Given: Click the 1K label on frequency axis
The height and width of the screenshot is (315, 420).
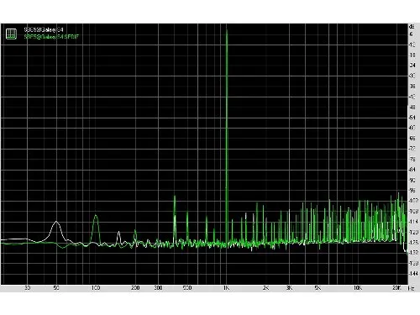Looking at the screenshot, I should click(226, 288).
